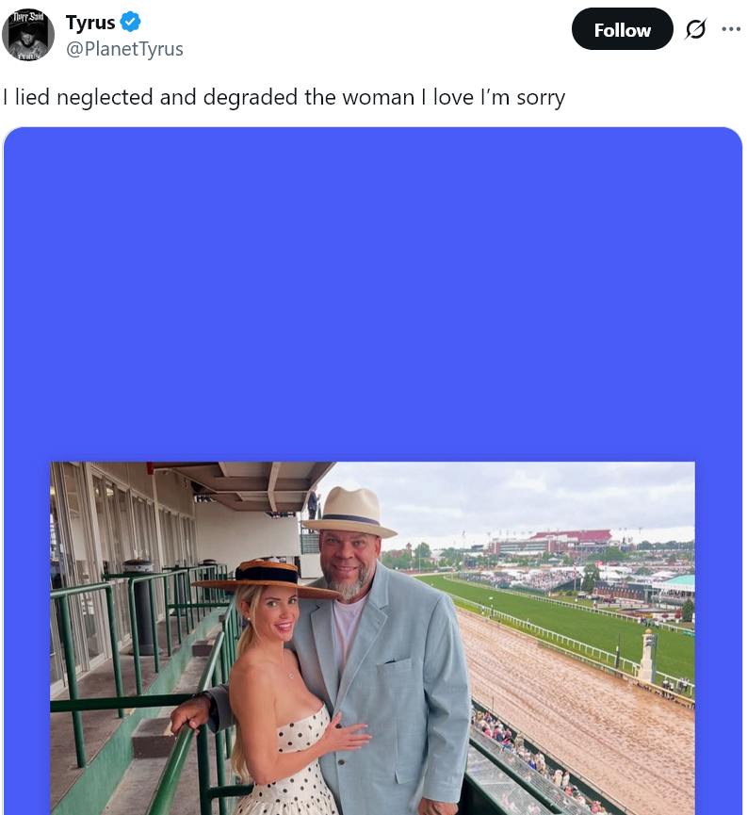Click the word sorry in the tweet
The height and width of the screenshot is (815, 747).
point(541,98)
